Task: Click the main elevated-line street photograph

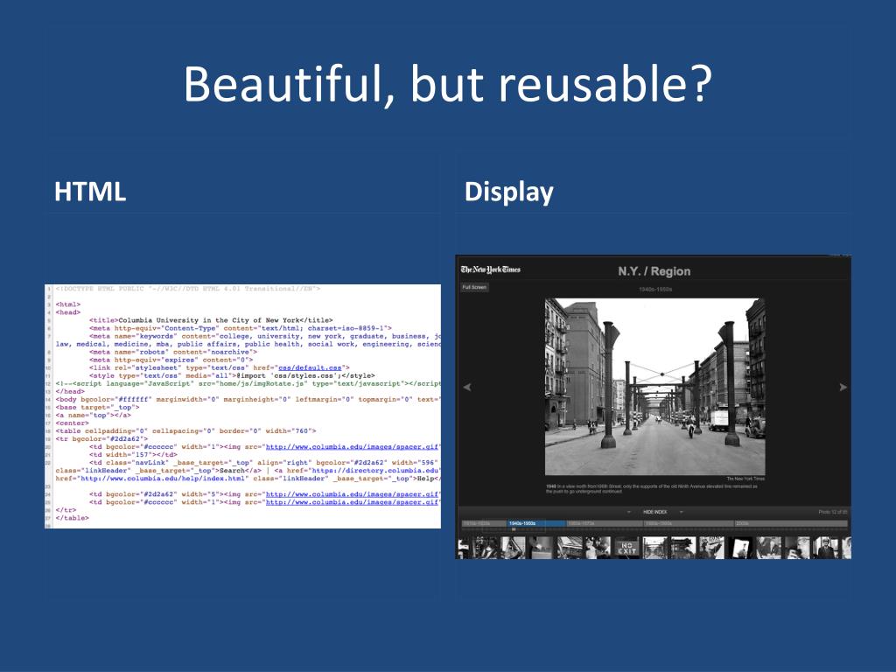Action: coord(654,386)
